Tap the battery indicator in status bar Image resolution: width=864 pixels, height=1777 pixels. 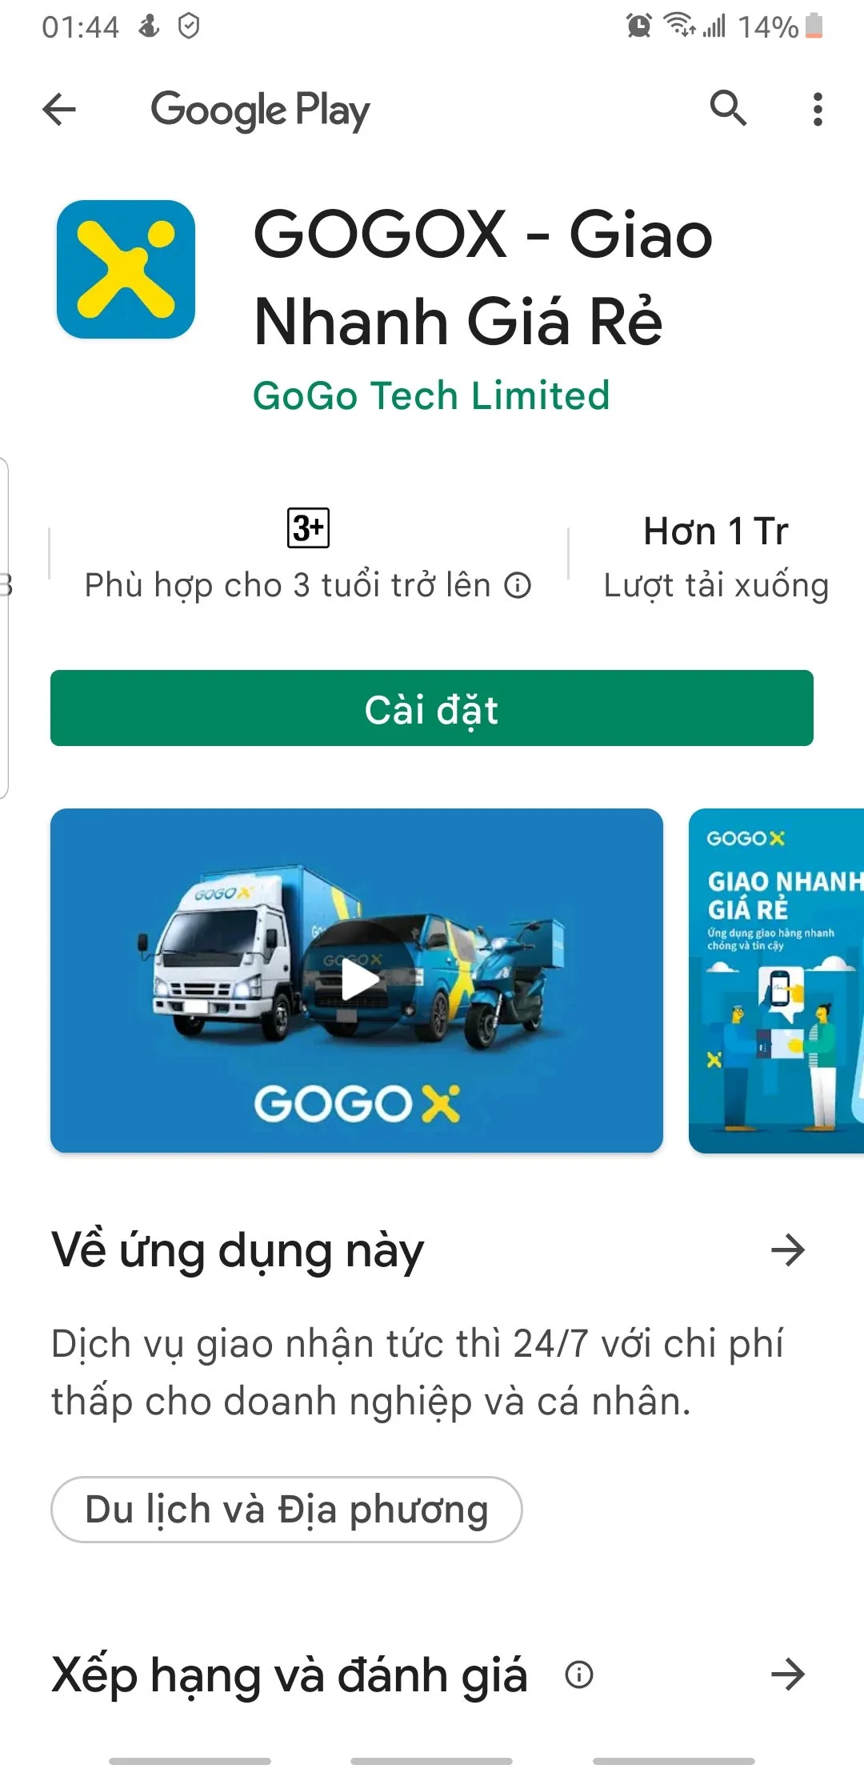(814, 26)
